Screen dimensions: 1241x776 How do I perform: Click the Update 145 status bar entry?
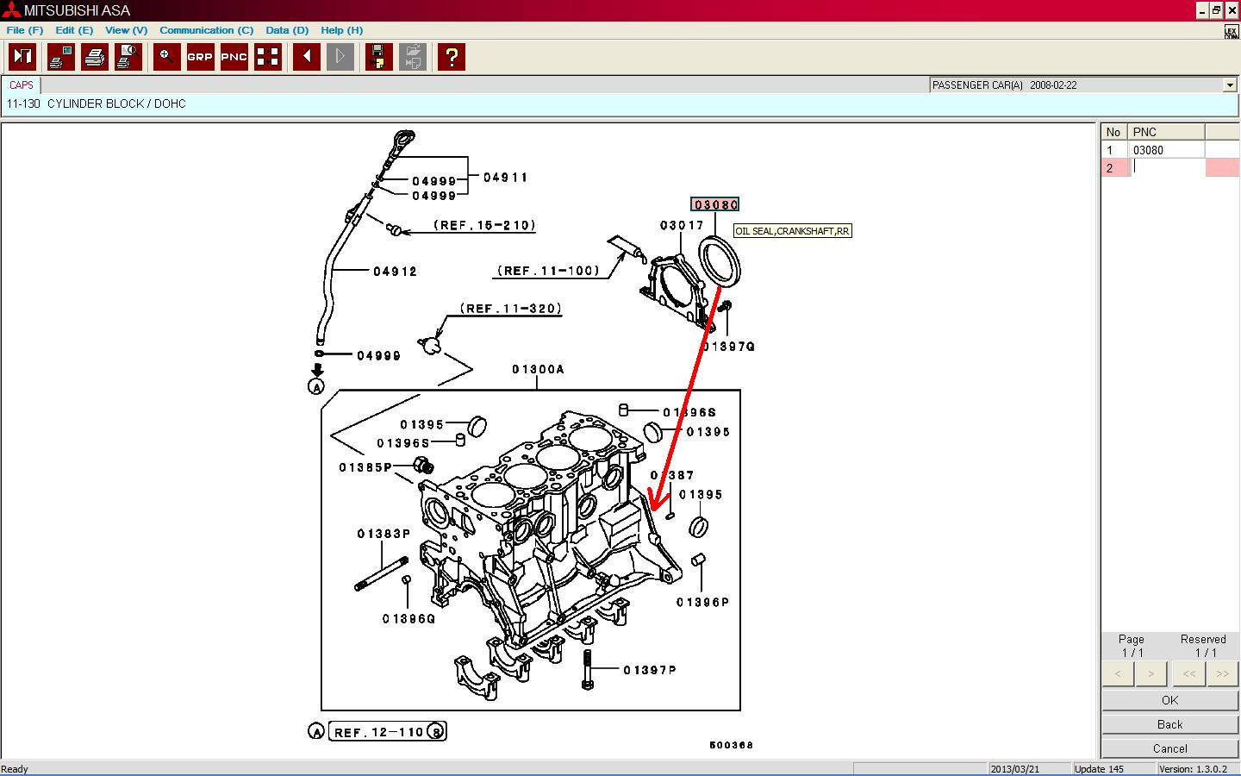point(1099,769)
